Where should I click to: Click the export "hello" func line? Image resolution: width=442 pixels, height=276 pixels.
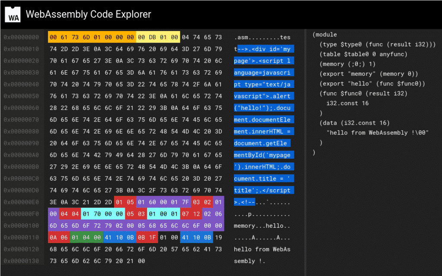(x=373, y=84)
